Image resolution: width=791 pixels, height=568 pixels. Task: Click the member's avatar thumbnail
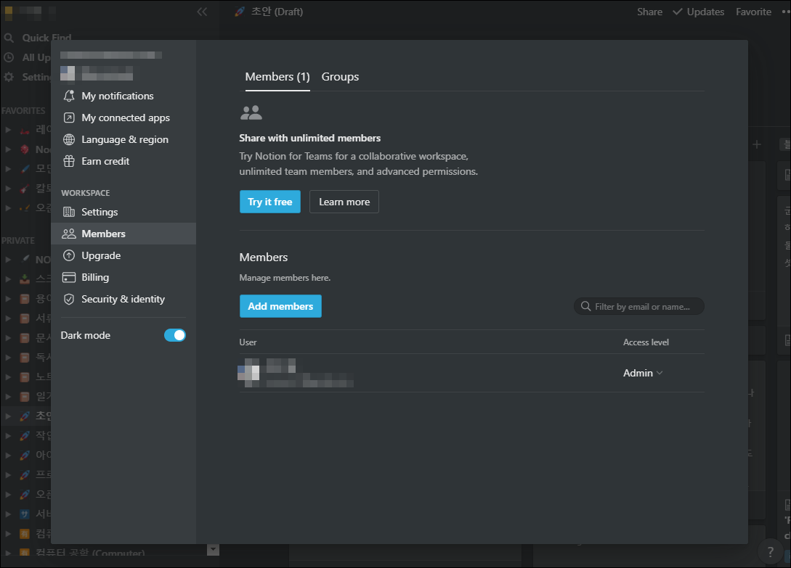point(248,373)
